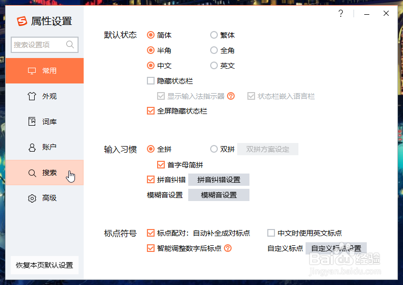
Task: Click the 模糊音设置 text label
Action: pyautogui.click(x=165, y=195)
